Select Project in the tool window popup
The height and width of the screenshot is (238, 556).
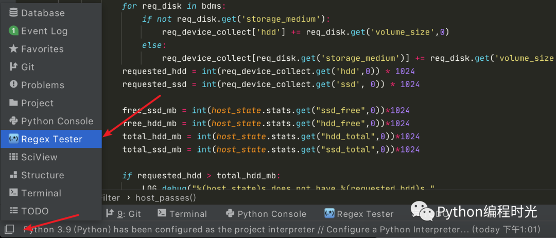point(37,103)
